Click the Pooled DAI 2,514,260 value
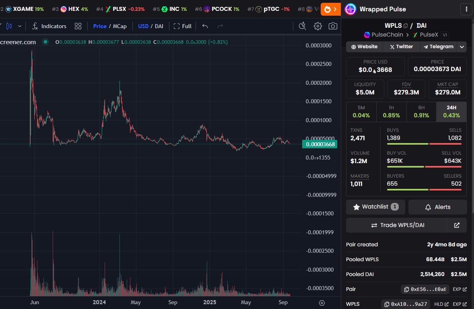474x309 pixels. pyautogui.click(x=432, y=274)
